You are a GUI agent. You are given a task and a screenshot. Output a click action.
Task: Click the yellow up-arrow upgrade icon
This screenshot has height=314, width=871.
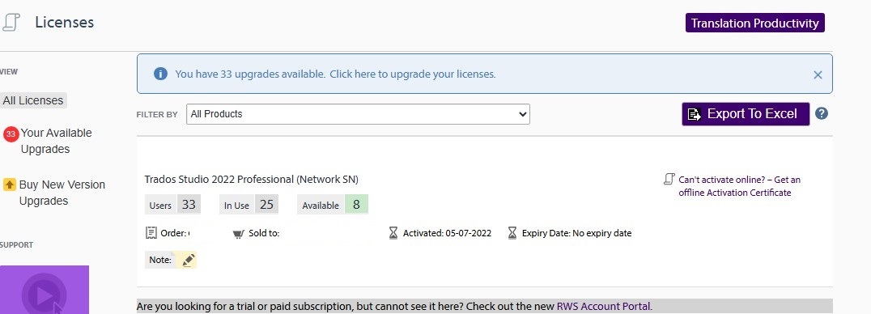(10, 185)
